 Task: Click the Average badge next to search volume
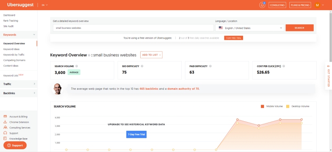74,72
